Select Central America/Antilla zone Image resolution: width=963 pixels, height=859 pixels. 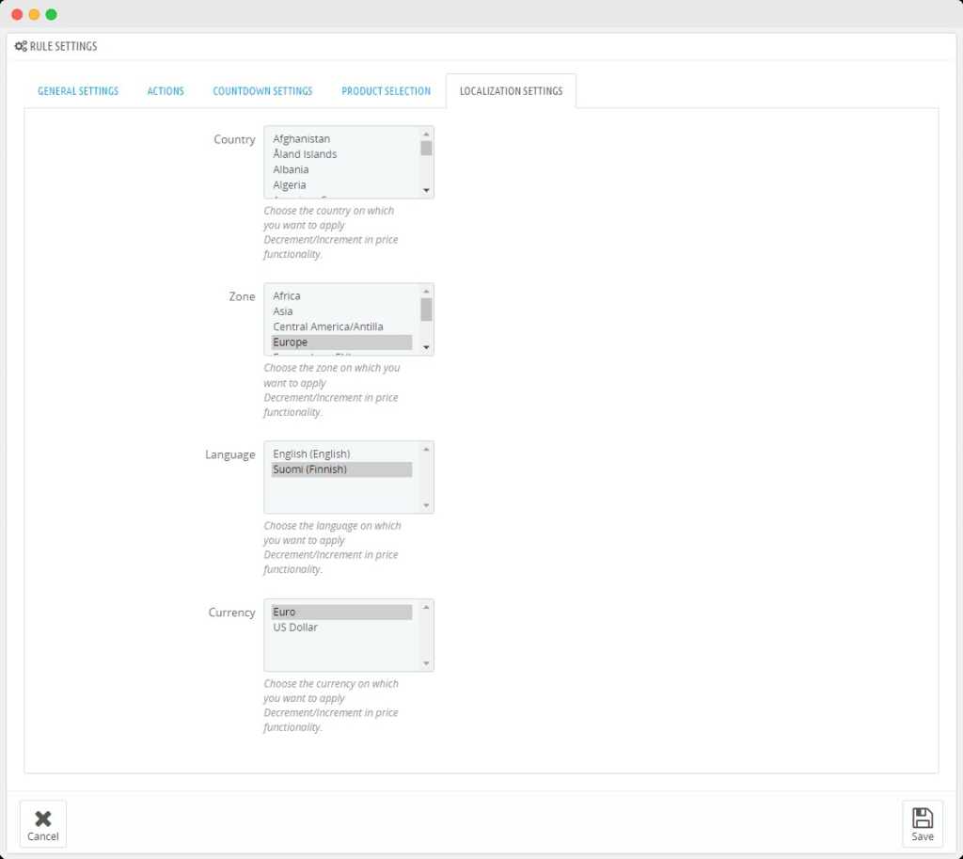tap(328, 327)
